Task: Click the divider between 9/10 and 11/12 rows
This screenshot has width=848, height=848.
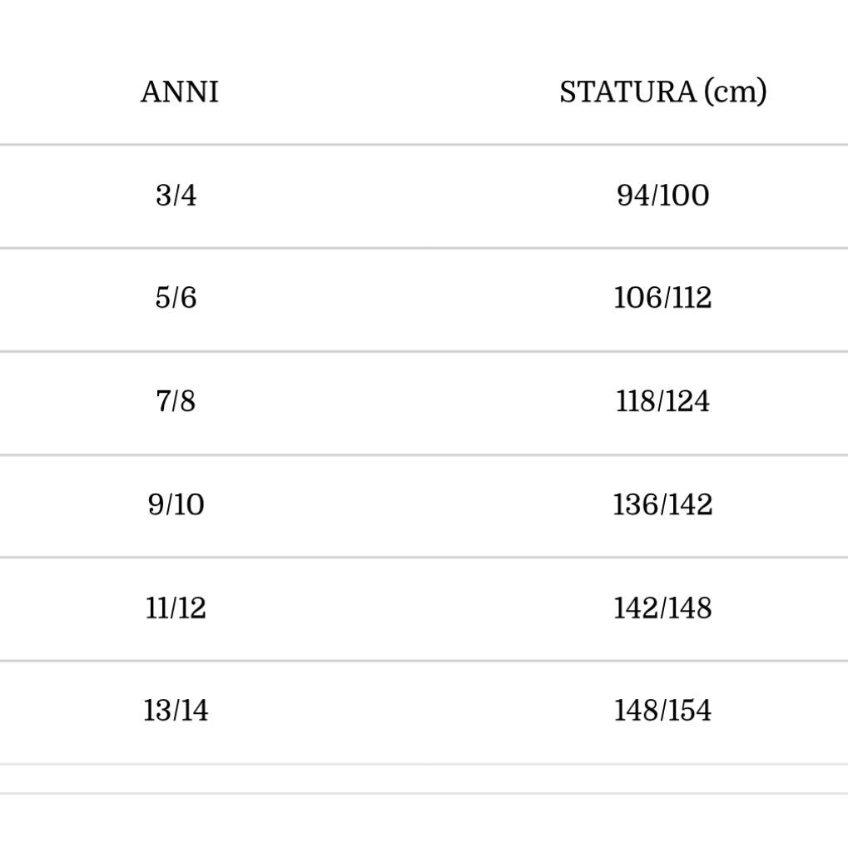Action: pos(424,558)
